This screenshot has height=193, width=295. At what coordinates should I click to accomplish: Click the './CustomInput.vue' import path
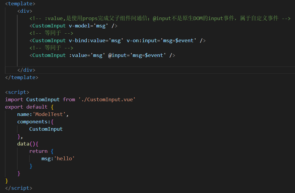107,100
